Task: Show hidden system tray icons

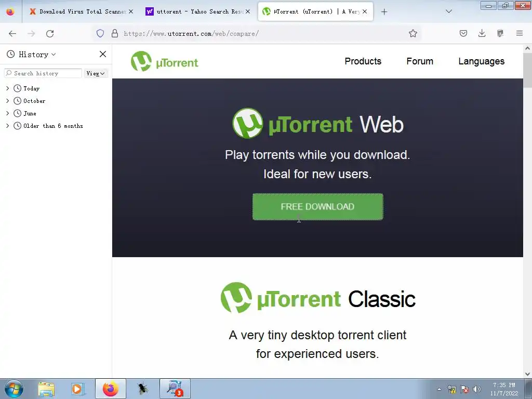Action: (x=439, y=389)
